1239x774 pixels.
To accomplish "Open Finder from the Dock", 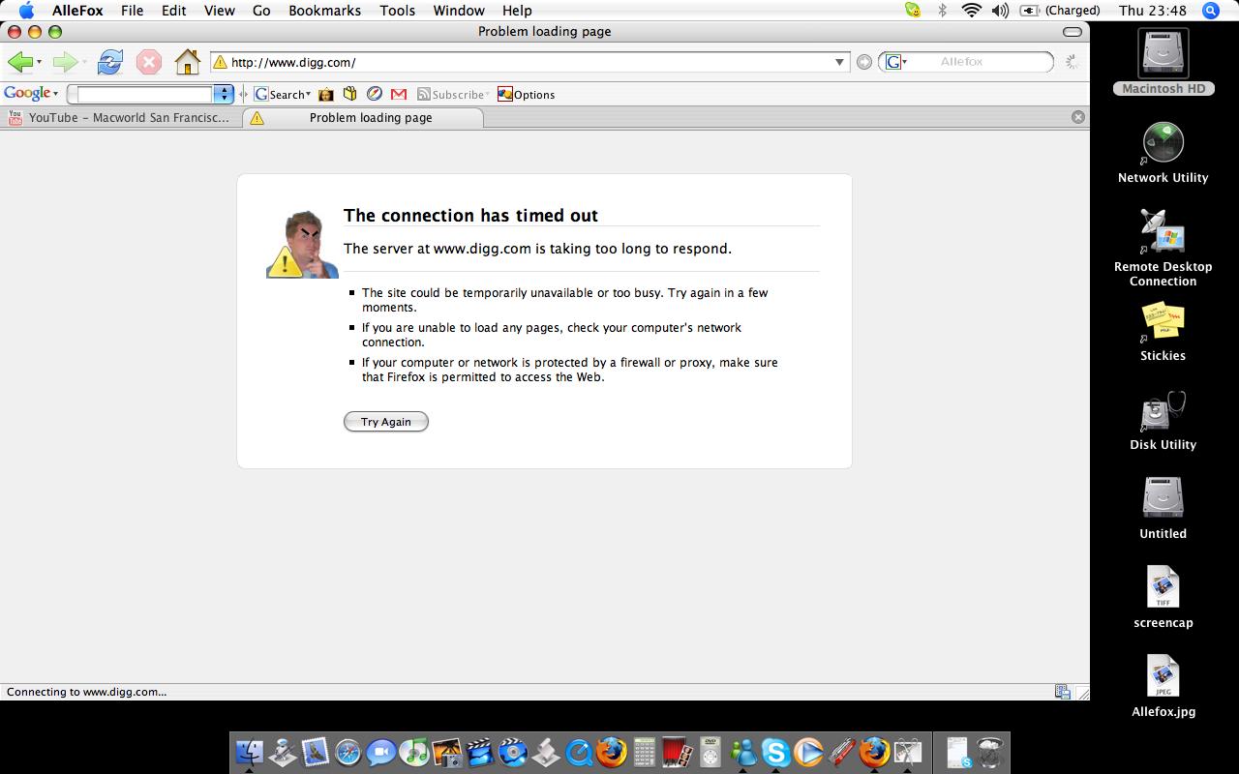I will pos(250,752).
